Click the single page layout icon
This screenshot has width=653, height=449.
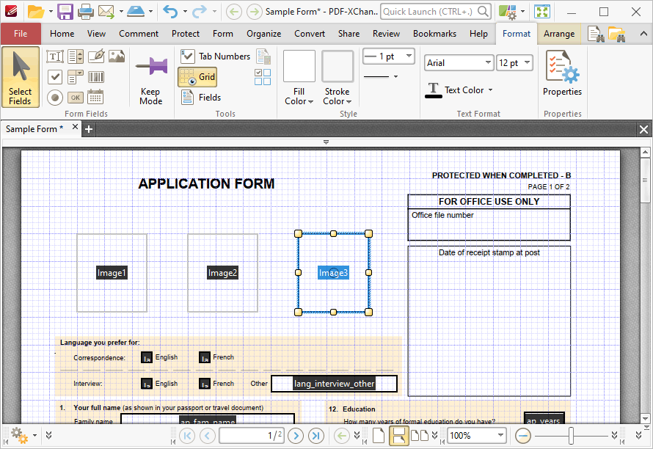(378, 436)
